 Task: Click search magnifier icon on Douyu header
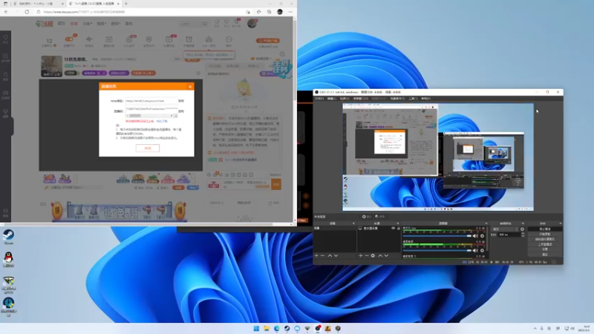click(x=205, y=24)
